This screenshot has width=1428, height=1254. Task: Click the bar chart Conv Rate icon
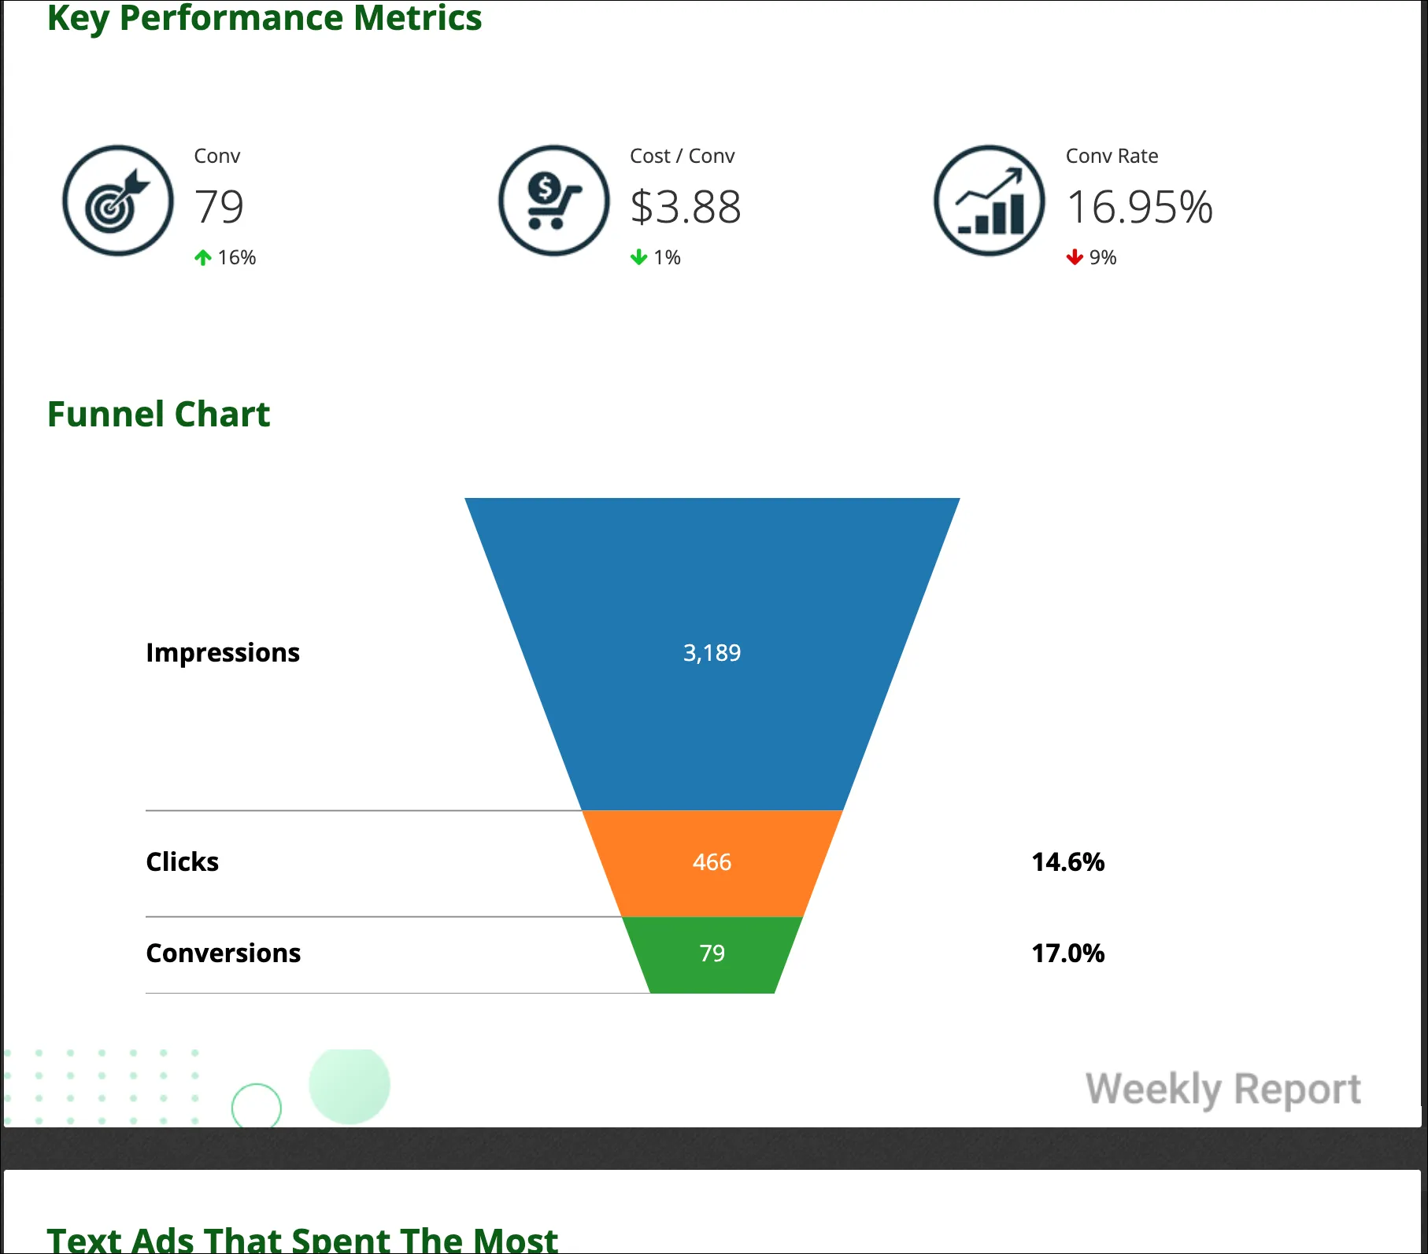[990, 201]
